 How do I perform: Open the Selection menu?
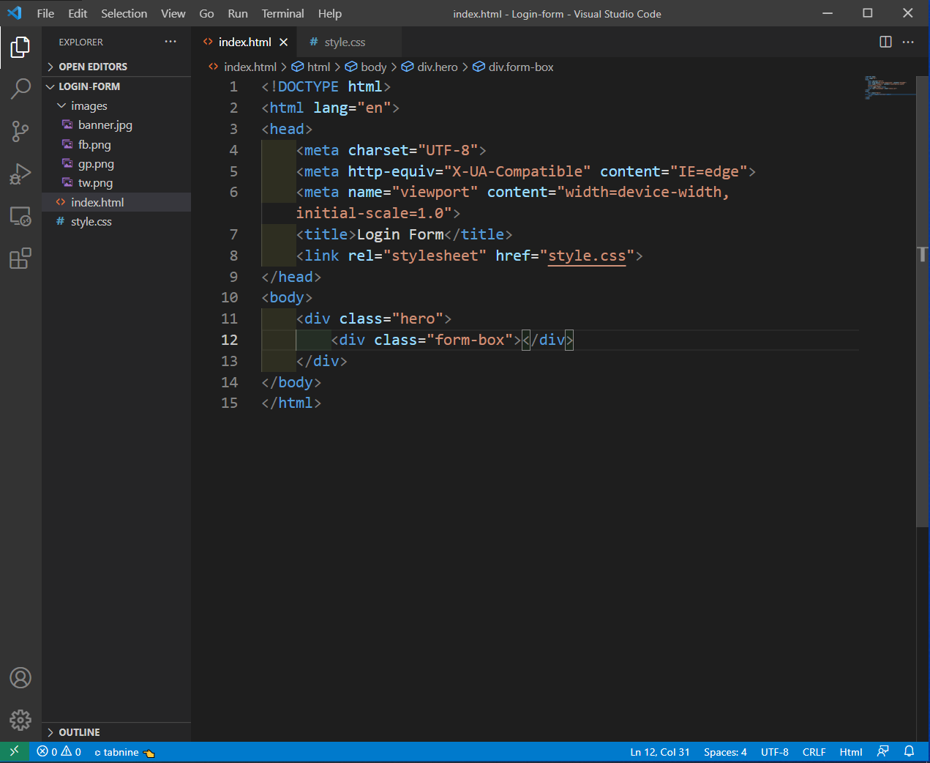[x=124, y=13]
